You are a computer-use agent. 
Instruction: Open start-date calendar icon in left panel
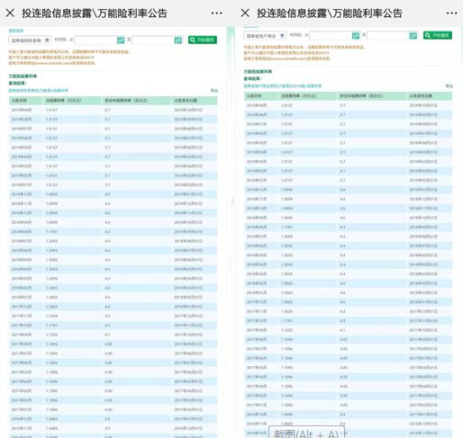[121, 40]
